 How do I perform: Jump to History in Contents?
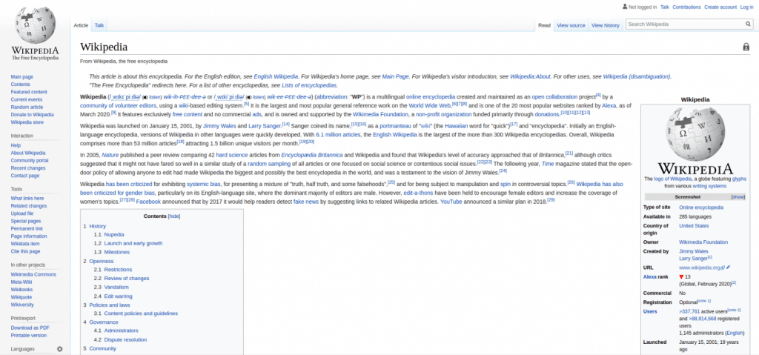97,226
